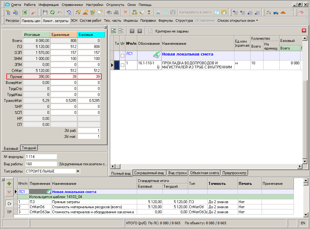Click the ЗУ раб. value field
This screenshot has width=310, height=229.
(89, 131)
